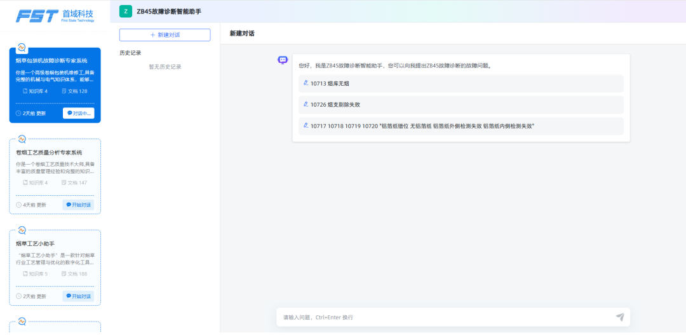Open the 卷烟工艺质量分析专家系统 card title
The image size is (686, 335).
click(x=49, y=153)
